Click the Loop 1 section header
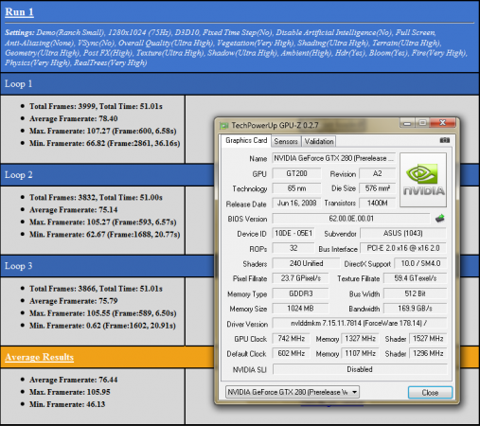The height and width of the screenshot is (426, 480). click(240, 84)
